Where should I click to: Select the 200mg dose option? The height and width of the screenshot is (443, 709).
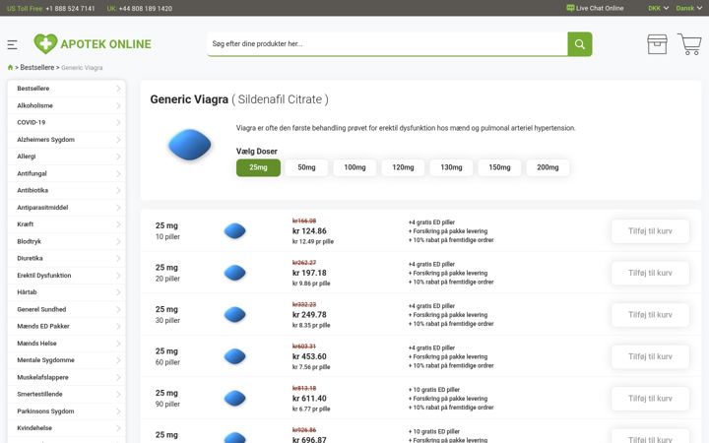click(x=548, y=167)
